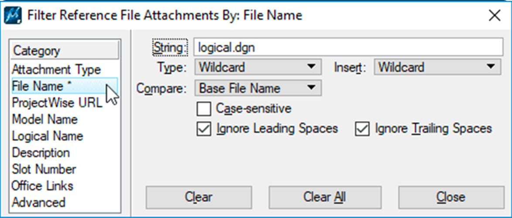Viewport: 512px width, 218px height.
Task: Open the Compare dropdown
Action: (x=257, y=88)
